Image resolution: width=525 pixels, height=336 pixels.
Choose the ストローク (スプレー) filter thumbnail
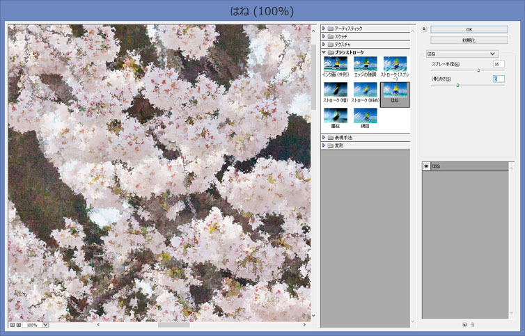coord(395,64)
